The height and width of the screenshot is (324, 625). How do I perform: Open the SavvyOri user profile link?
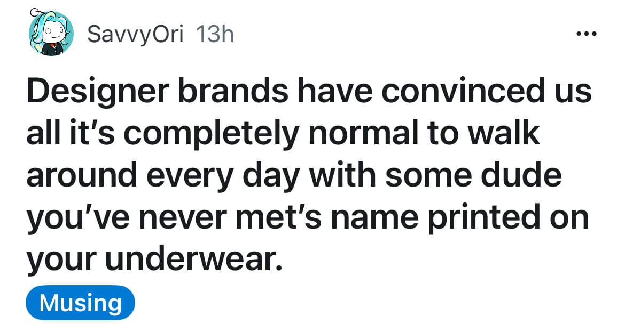(135, 35)
